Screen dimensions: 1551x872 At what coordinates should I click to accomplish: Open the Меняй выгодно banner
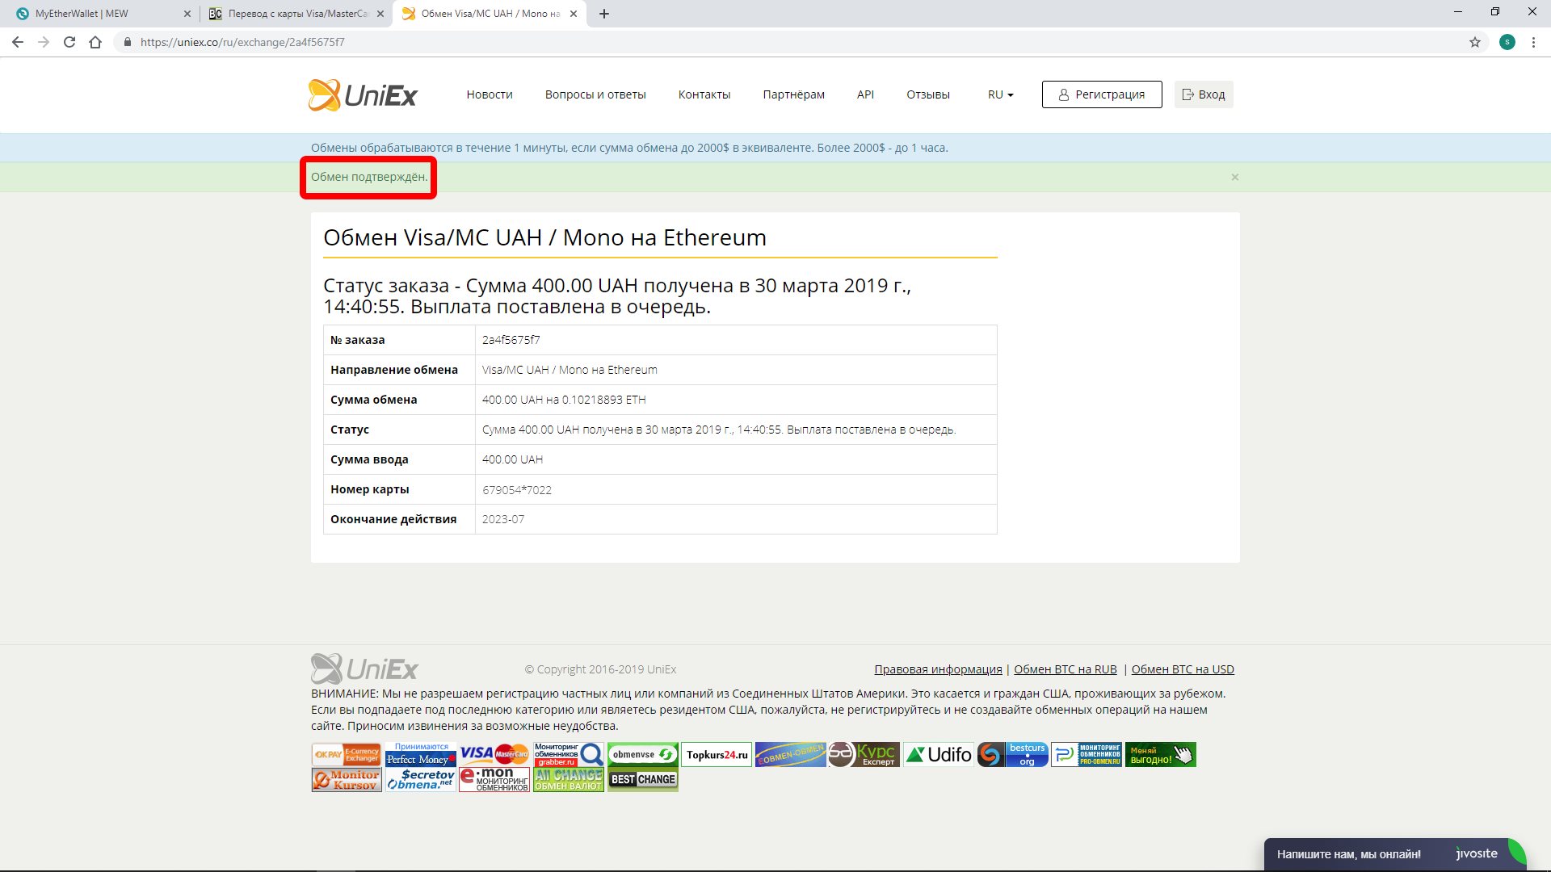coord(1161,755)
